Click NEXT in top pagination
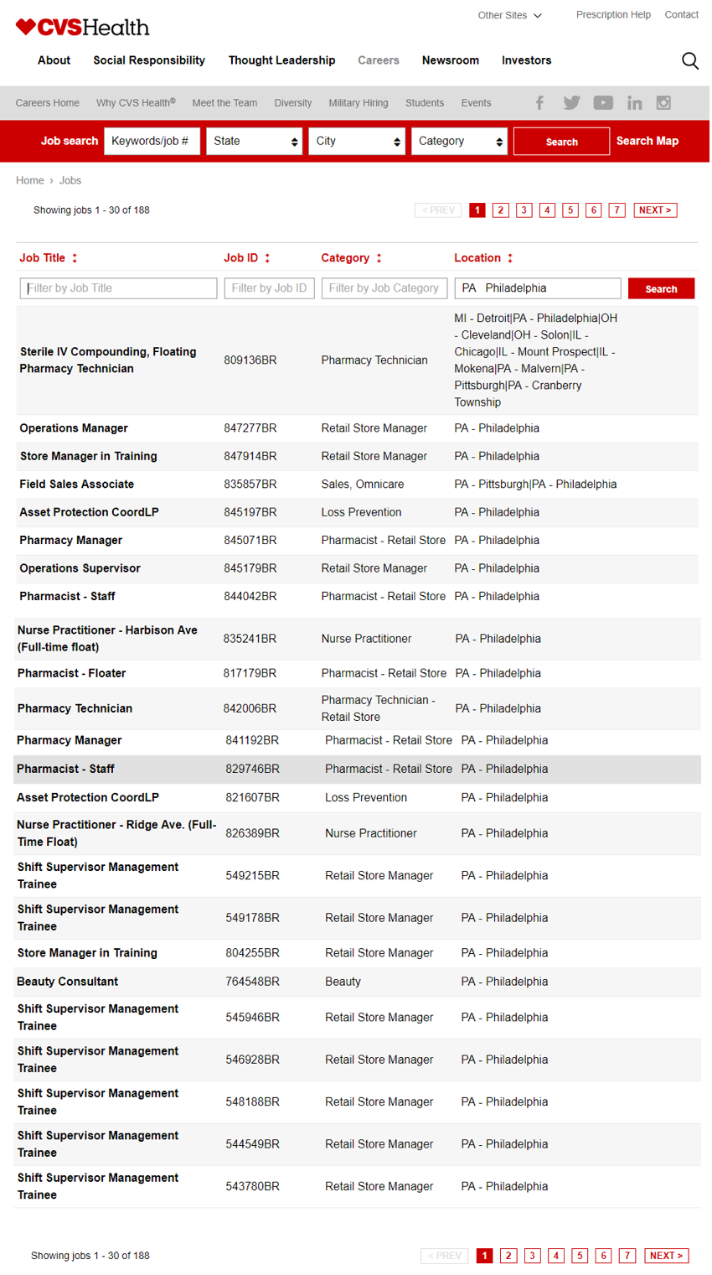 tap(655, 210)
